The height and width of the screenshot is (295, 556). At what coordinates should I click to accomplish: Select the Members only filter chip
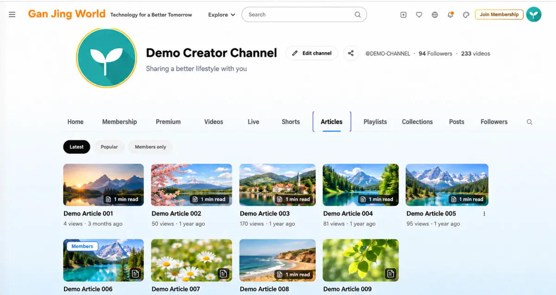tap(150, 147)
